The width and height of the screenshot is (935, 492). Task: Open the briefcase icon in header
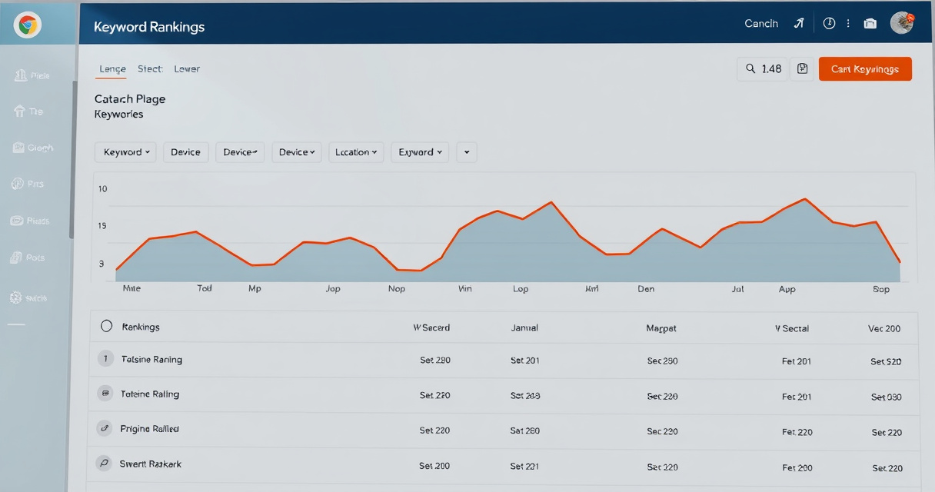(870, 24)
